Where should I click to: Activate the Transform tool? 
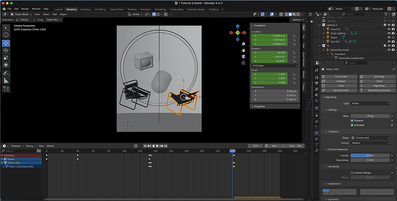click(6, 65)
